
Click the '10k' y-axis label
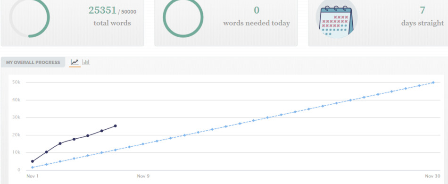point(17,152)
